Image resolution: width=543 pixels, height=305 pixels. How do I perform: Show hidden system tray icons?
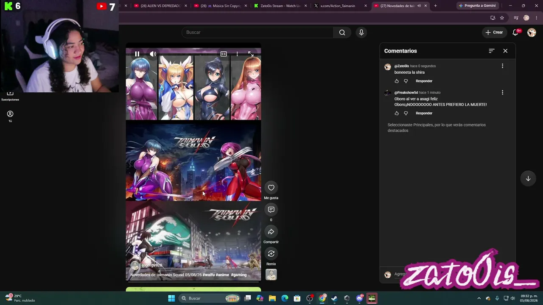click(479, 298)
